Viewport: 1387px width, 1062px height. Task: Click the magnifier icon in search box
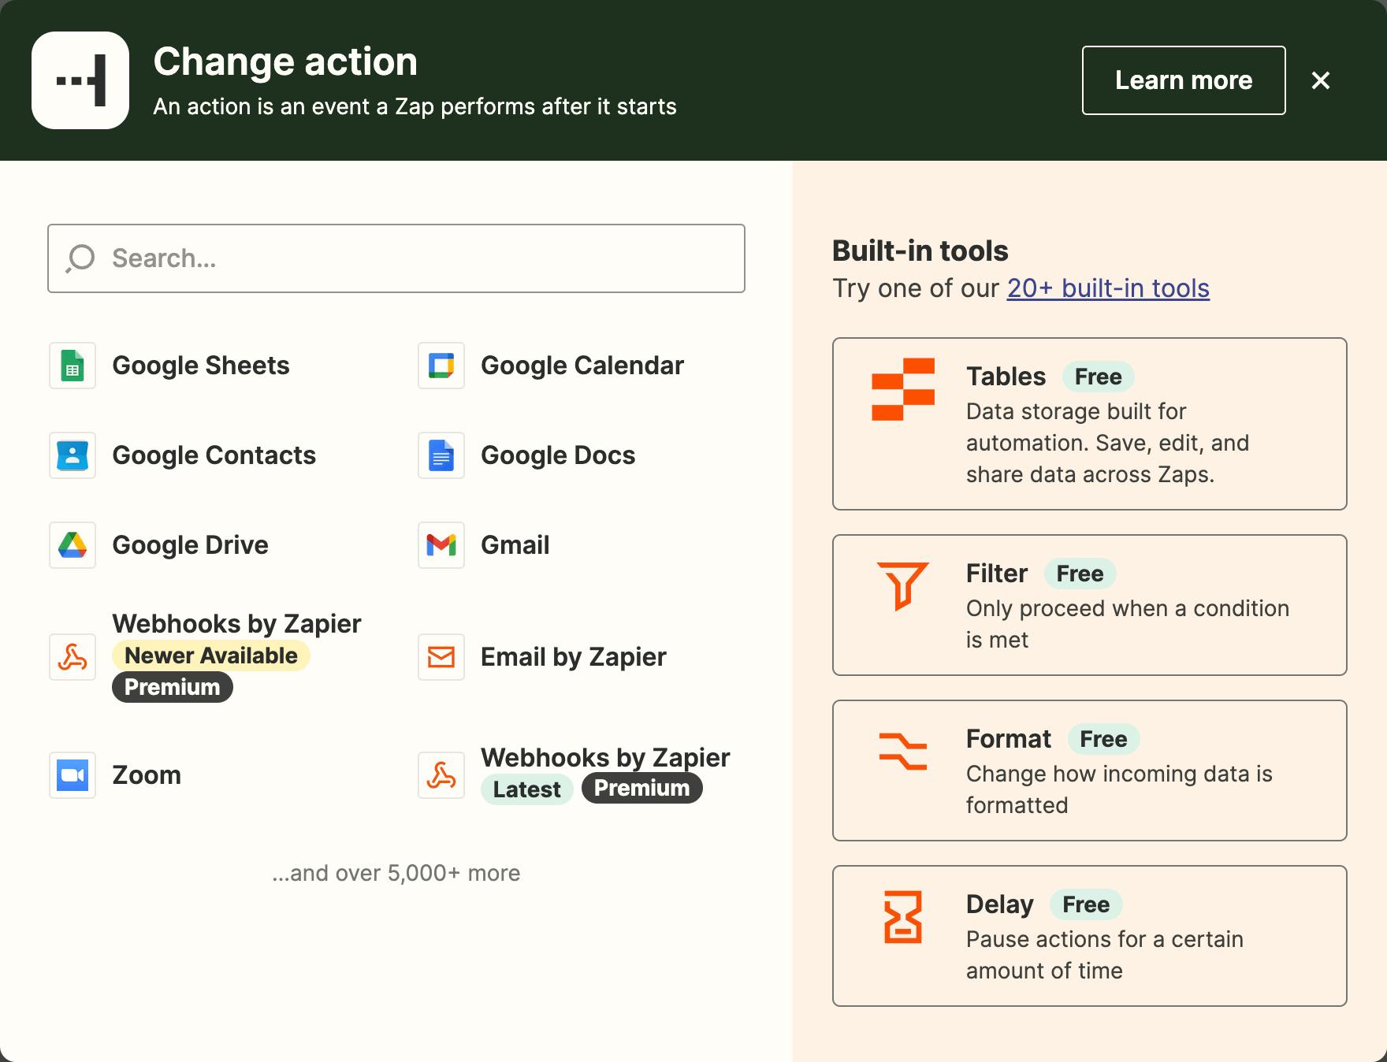[80, 258]
